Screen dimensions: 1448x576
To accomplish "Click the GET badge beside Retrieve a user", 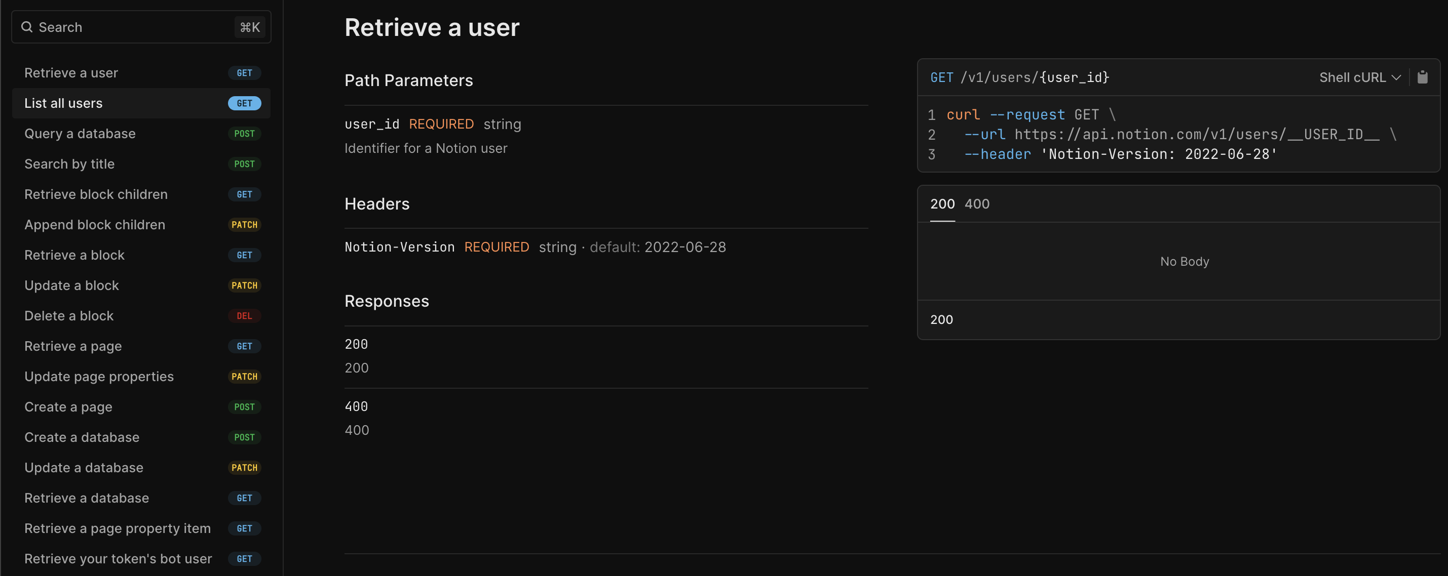I will [x=245, y=73].
